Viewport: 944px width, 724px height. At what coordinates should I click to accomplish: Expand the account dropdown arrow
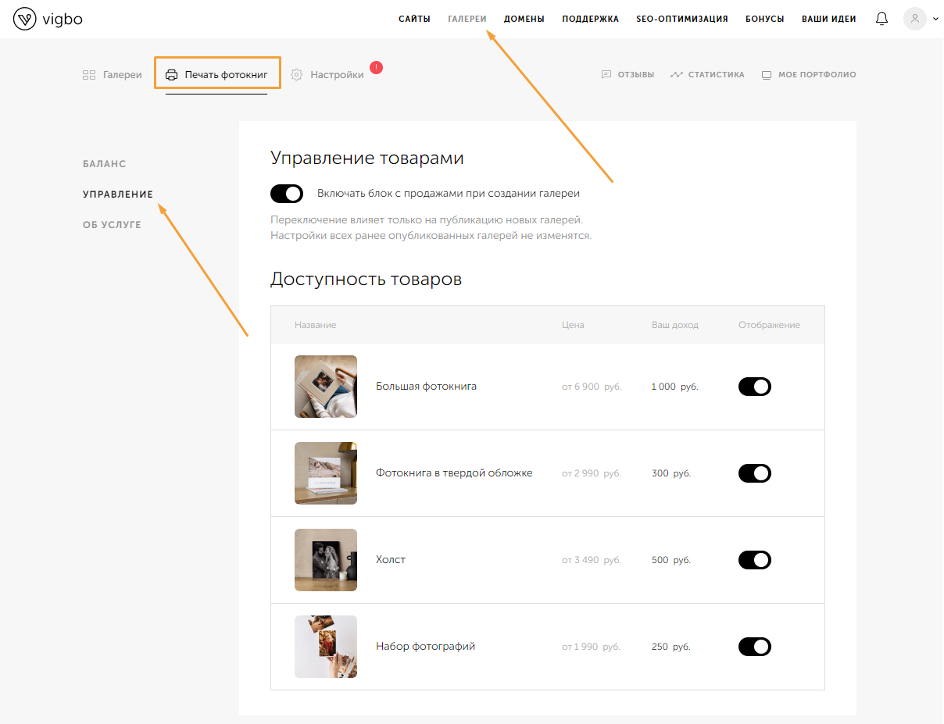tap(935, 19)
